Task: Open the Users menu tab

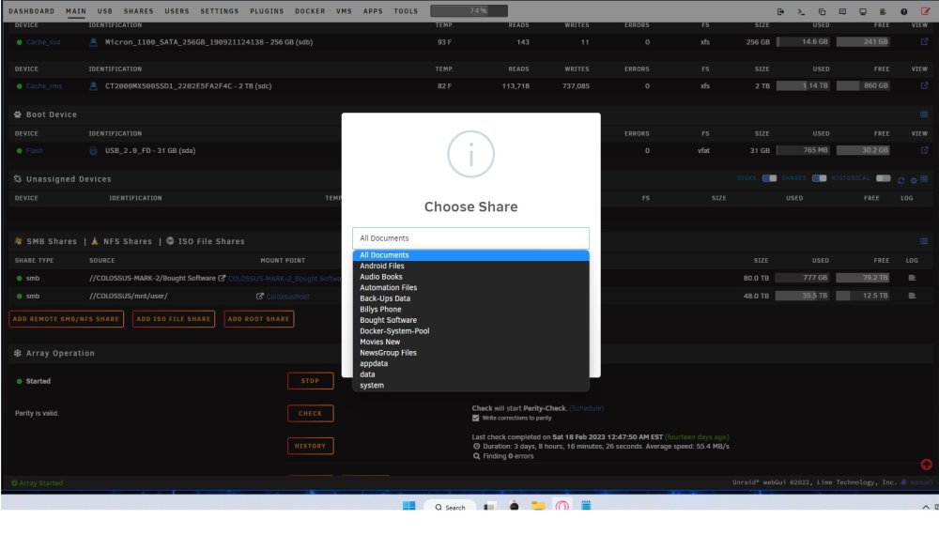Action: pyautogui.click(x=177, y=11)
